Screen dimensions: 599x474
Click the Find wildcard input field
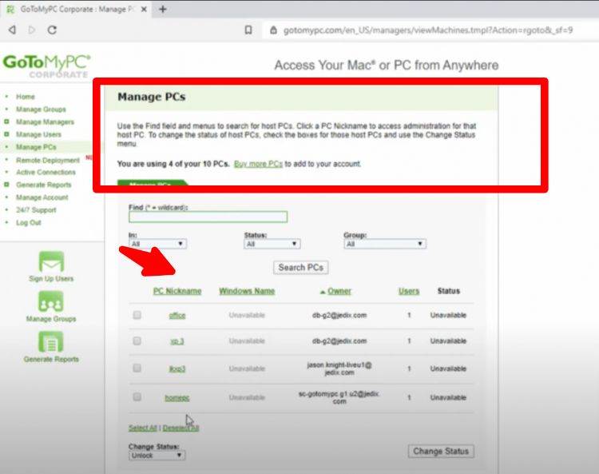coord(208,217)
